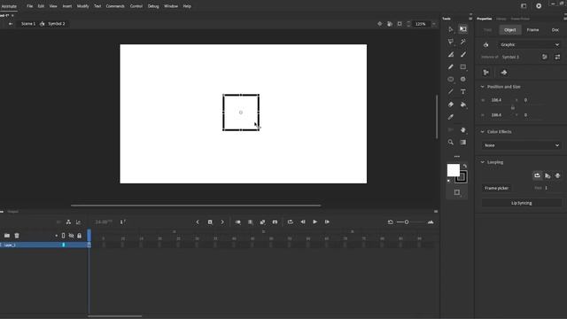Click the Edit symbol properties icon

[x=545, y=57]
